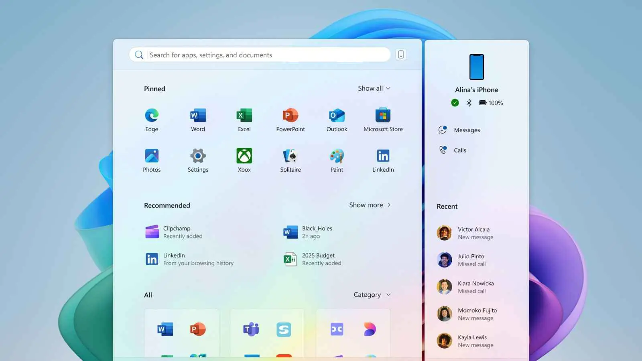The width and height of the screenshot is (642, 361).
Task: Open the Category view dropdown
Action: coord(372,295)
